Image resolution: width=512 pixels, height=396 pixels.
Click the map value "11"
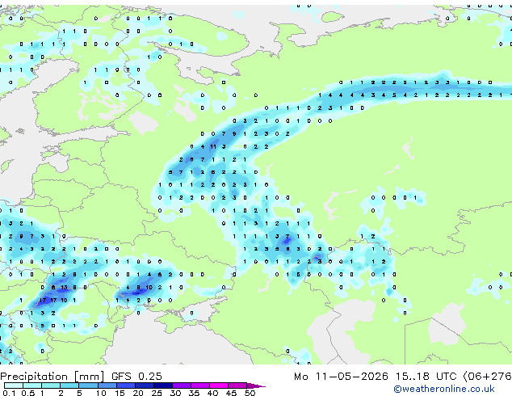(x=213, y=147)
